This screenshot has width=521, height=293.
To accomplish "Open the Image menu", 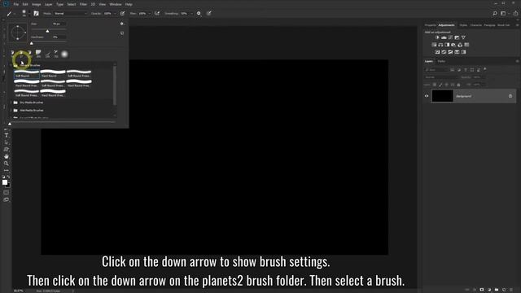I will tap(36, 4).
